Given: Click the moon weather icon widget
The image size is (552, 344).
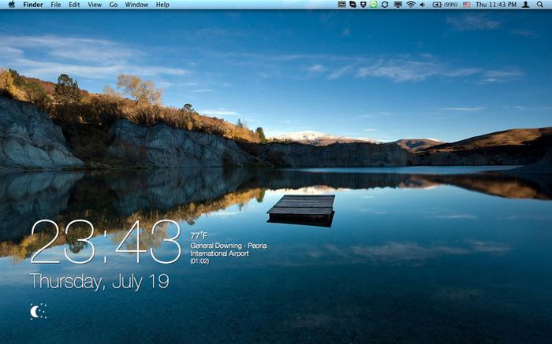Looking at the screenshot, I should [x=39, y=311].
